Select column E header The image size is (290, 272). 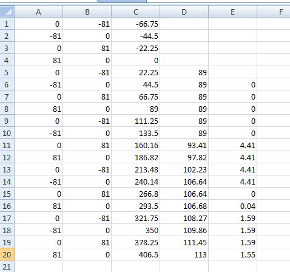coord(232,12)
